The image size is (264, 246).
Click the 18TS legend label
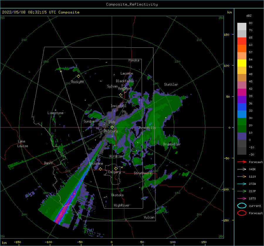252,199
